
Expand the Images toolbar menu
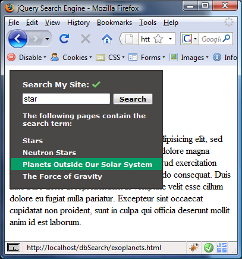(x=189, y=58)
